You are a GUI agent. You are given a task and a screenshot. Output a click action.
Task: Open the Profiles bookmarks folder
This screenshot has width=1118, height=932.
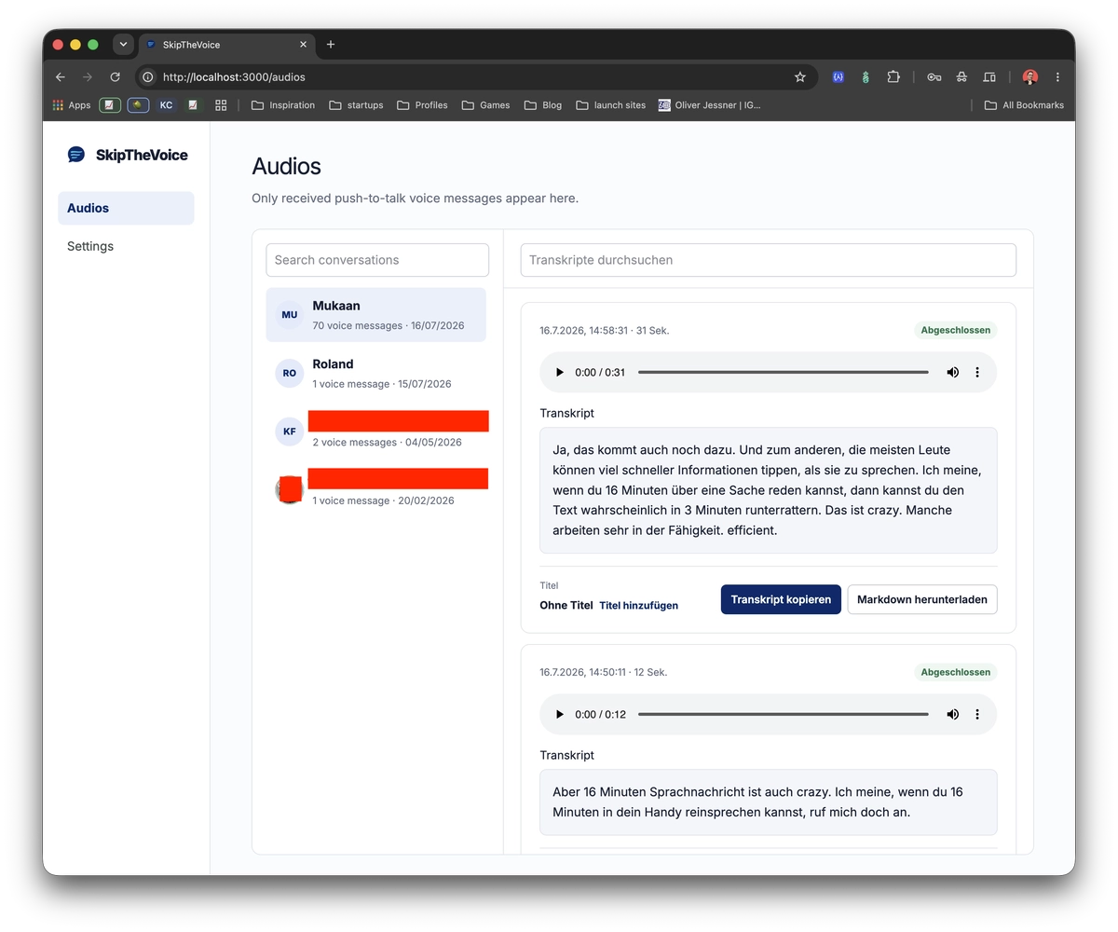pyautogui.click(x=422, y=105)
